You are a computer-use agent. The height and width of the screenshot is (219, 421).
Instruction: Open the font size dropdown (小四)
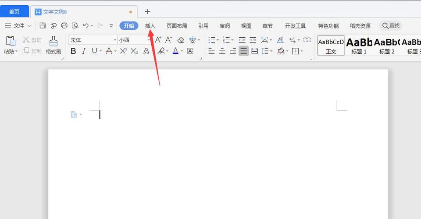point(149,40)
